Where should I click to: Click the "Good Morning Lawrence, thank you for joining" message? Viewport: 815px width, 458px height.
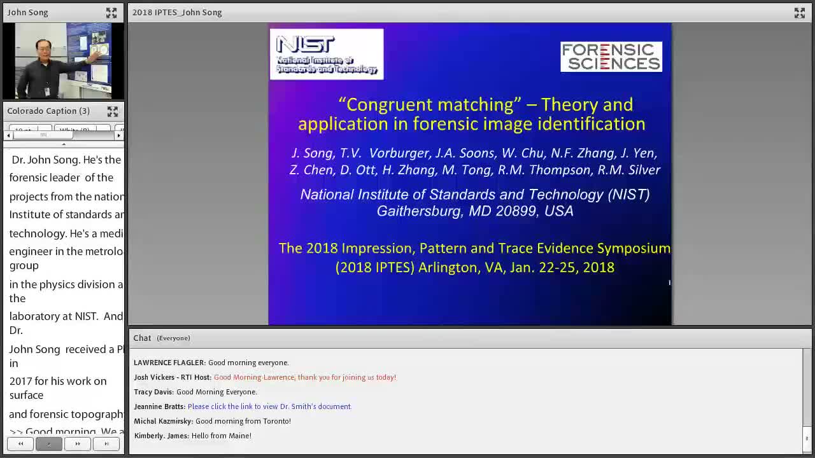pos(305,377)
